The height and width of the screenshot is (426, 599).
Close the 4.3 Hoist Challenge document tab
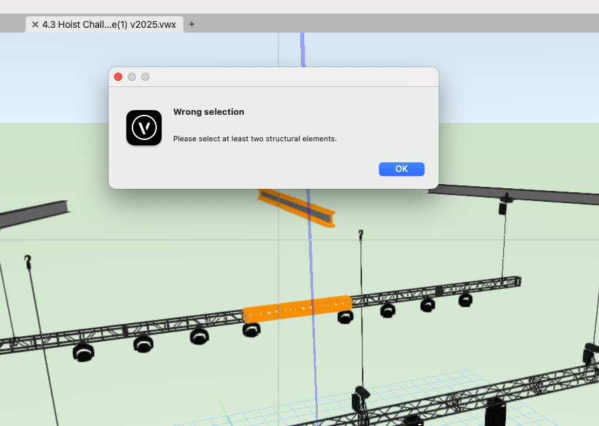(35, 24)
